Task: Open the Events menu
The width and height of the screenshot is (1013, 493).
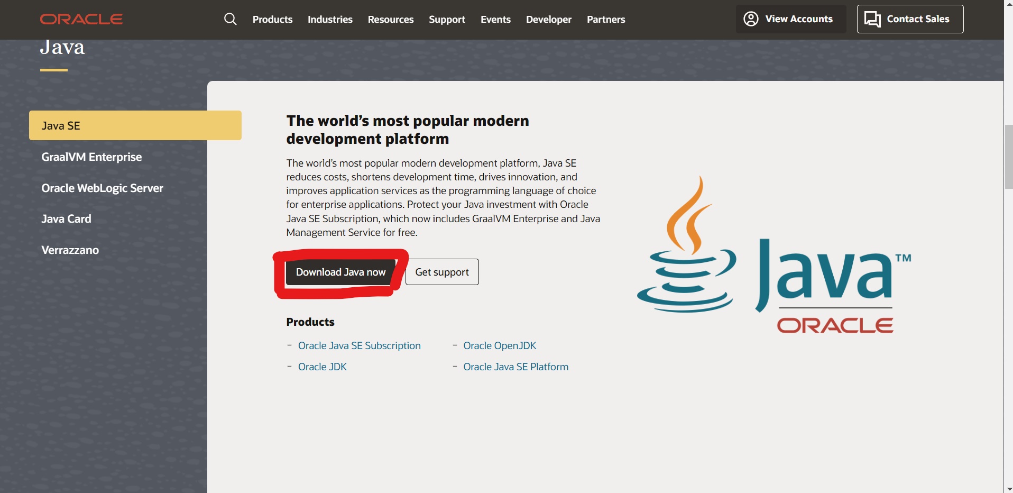Action: (x=495, y=20)
